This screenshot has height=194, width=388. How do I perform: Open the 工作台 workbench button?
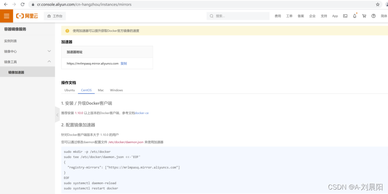pyautogui.click(x=55, y=16)
